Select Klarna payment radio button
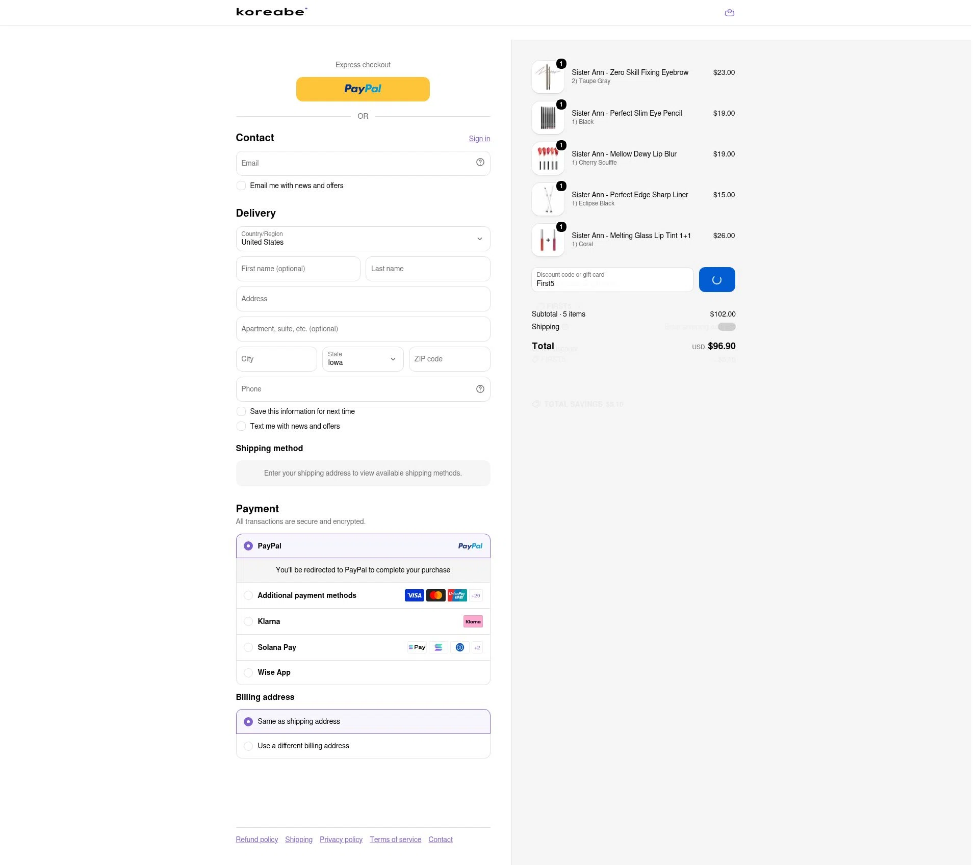 tap(248, 621)
